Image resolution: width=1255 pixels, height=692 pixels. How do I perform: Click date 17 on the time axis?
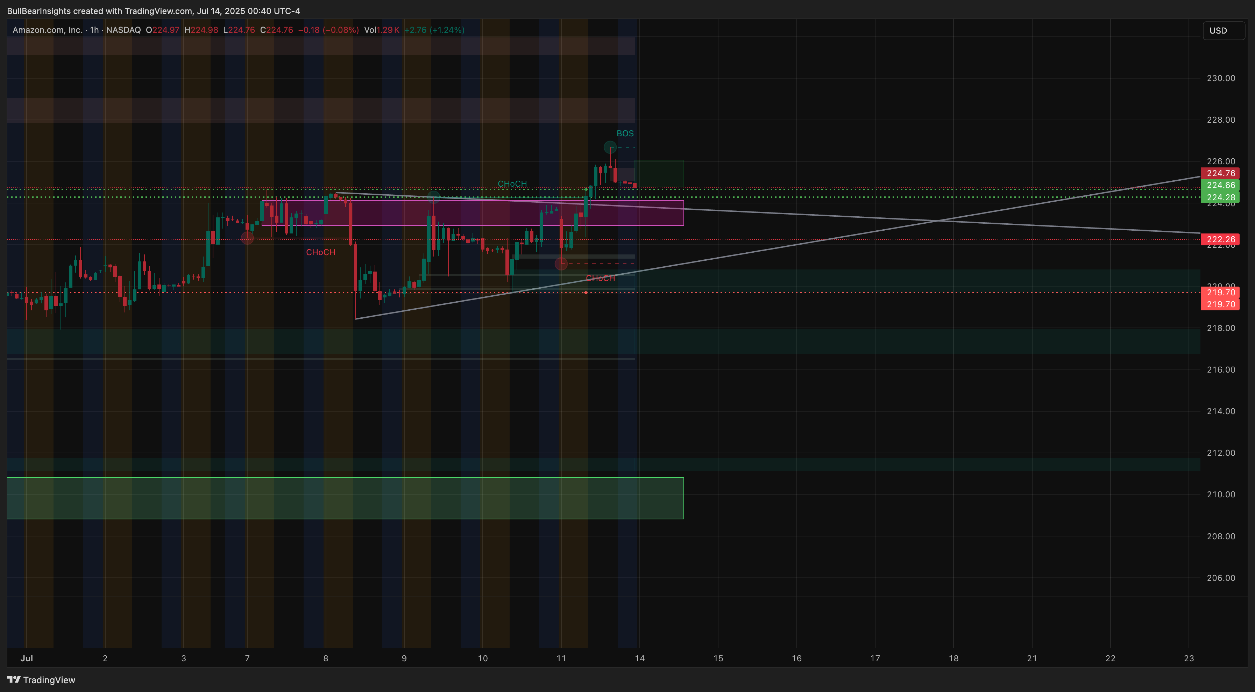point(875,658)
